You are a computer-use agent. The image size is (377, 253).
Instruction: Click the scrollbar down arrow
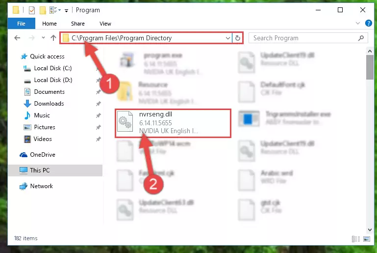[370, 230]
